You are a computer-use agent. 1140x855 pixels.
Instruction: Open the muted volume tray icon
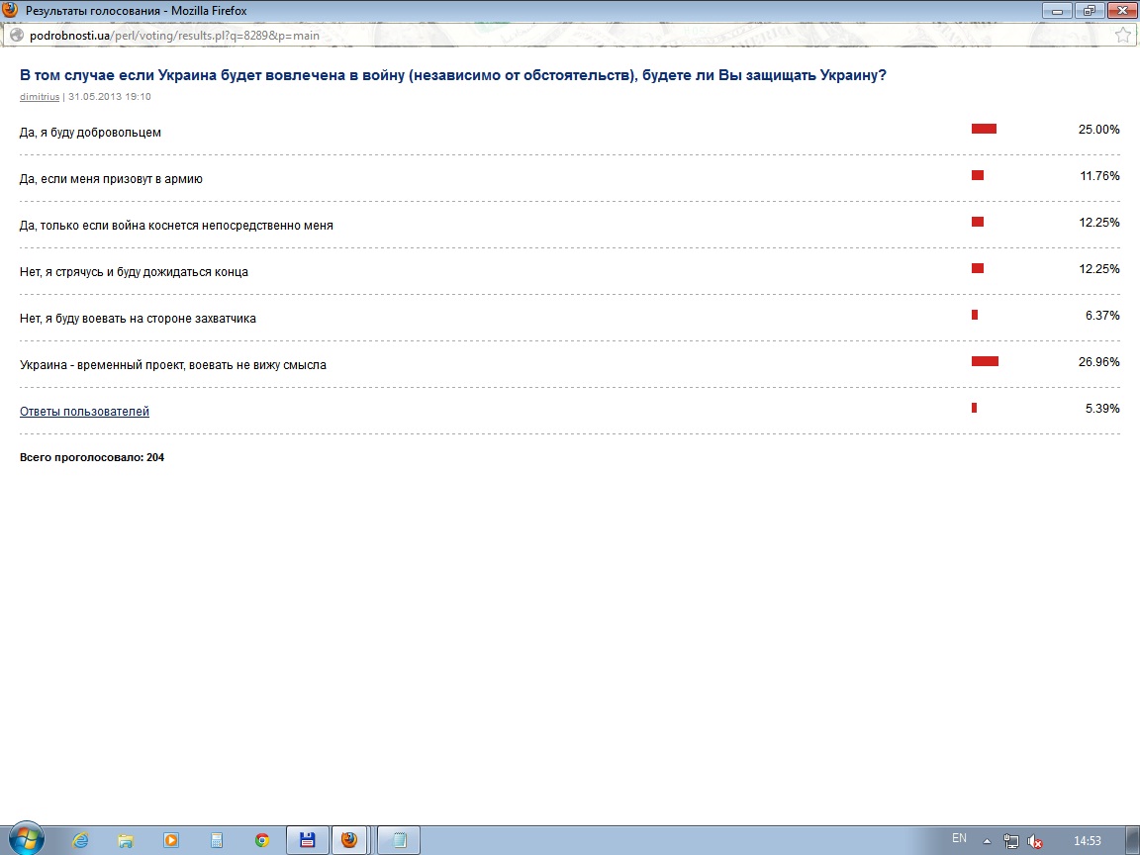1035,841
